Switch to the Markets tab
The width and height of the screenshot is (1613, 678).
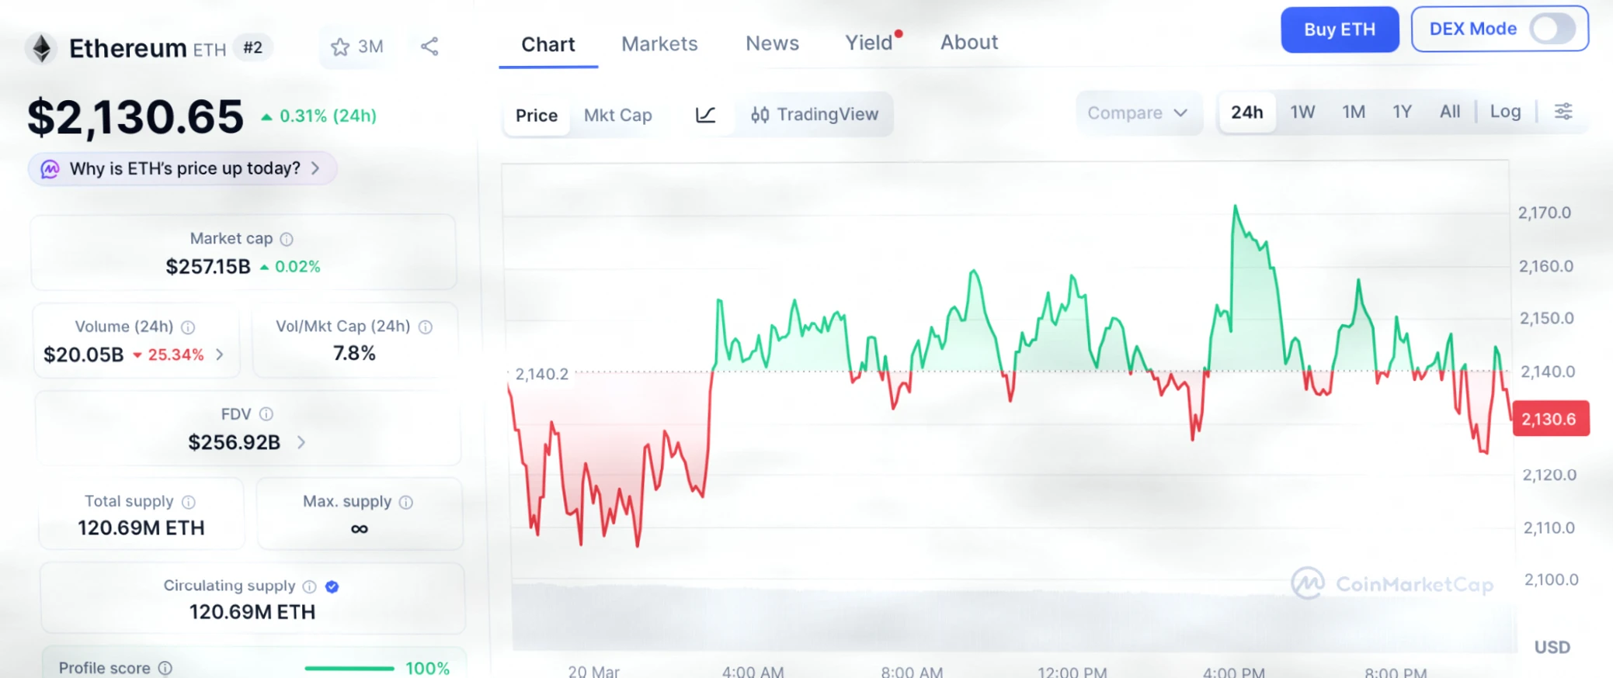click(x=659, y=44)
